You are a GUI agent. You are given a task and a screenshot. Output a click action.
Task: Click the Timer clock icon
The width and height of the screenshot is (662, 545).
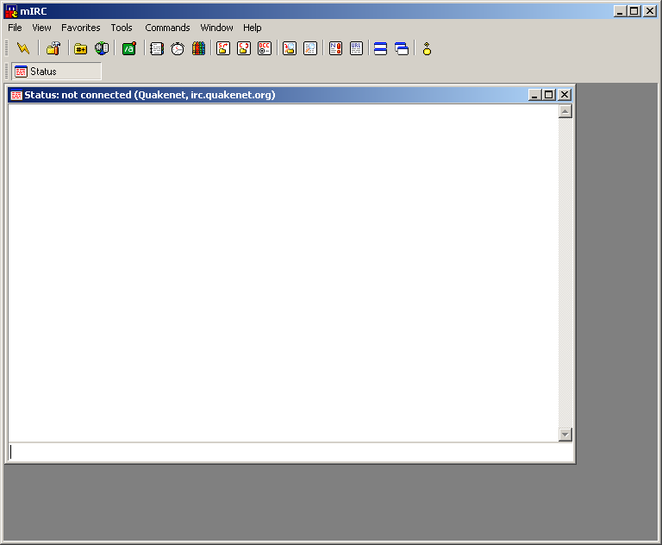[177, 48]
